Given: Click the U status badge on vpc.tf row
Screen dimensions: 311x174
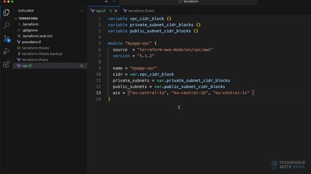Looking at the screenshot, I should point(81,66).
